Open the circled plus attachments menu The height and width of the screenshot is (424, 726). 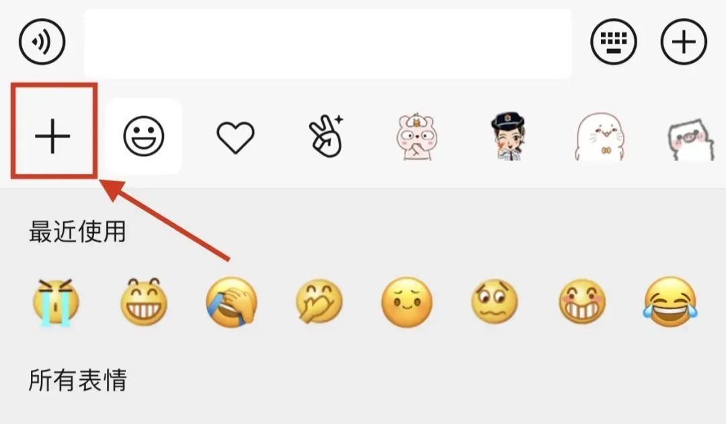pos(684,42)
